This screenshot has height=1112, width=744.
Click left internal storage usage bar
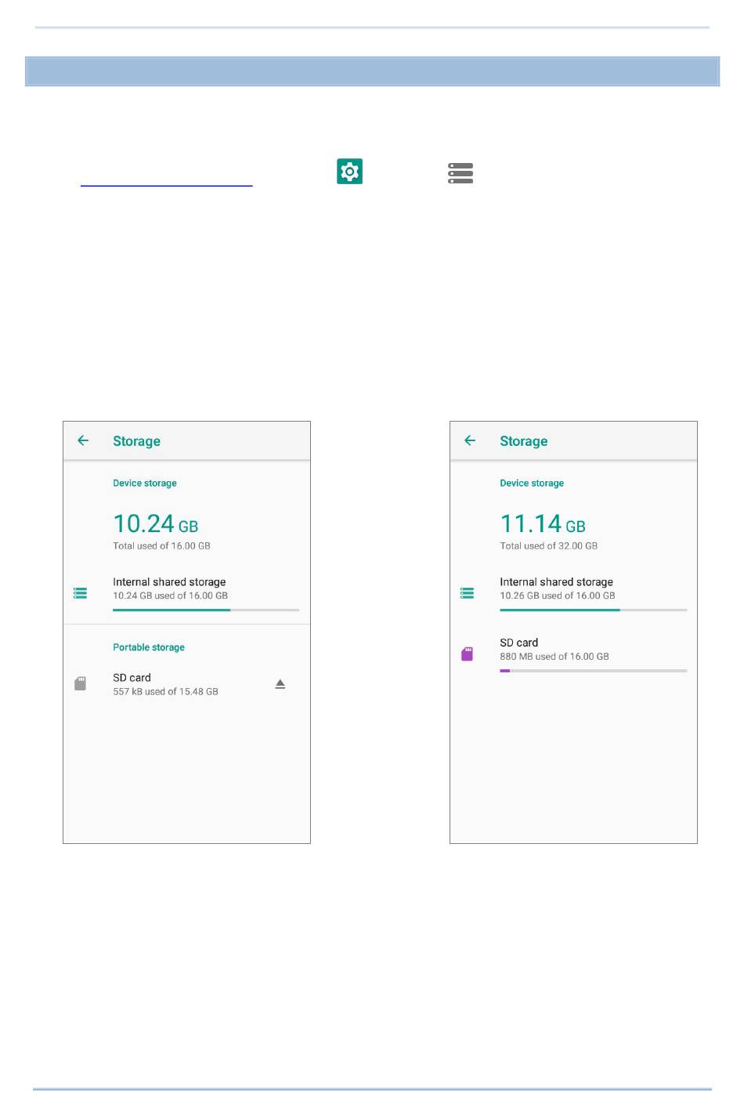(x=206, y=610)
